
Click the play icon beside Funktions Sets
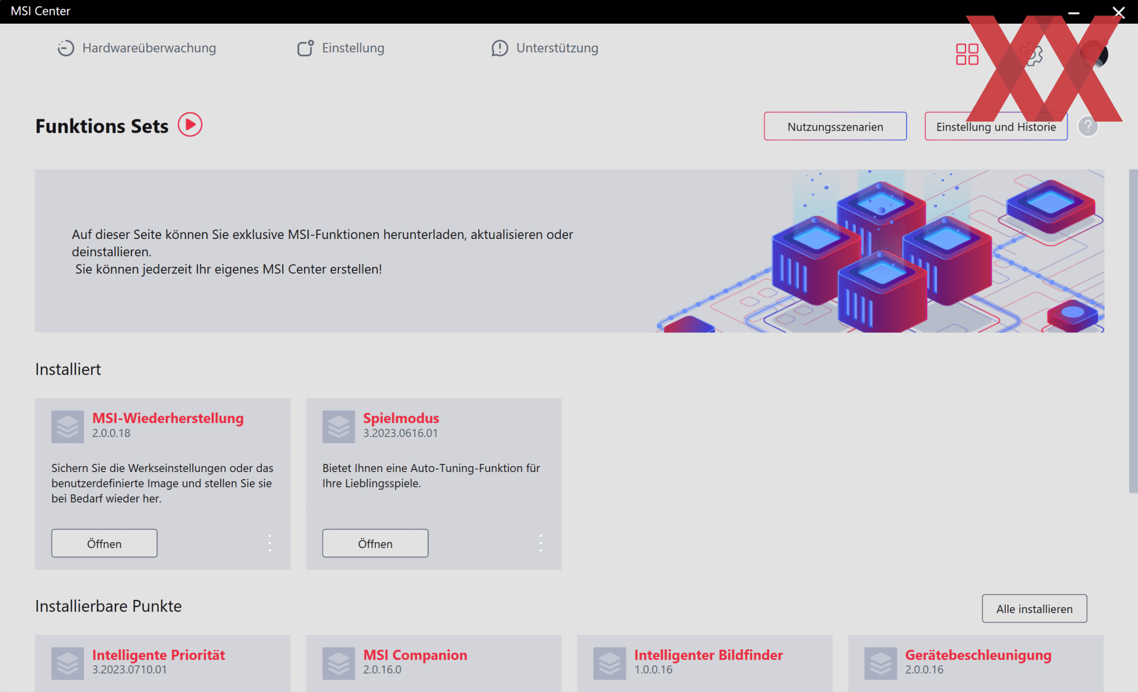pos(190,125)
